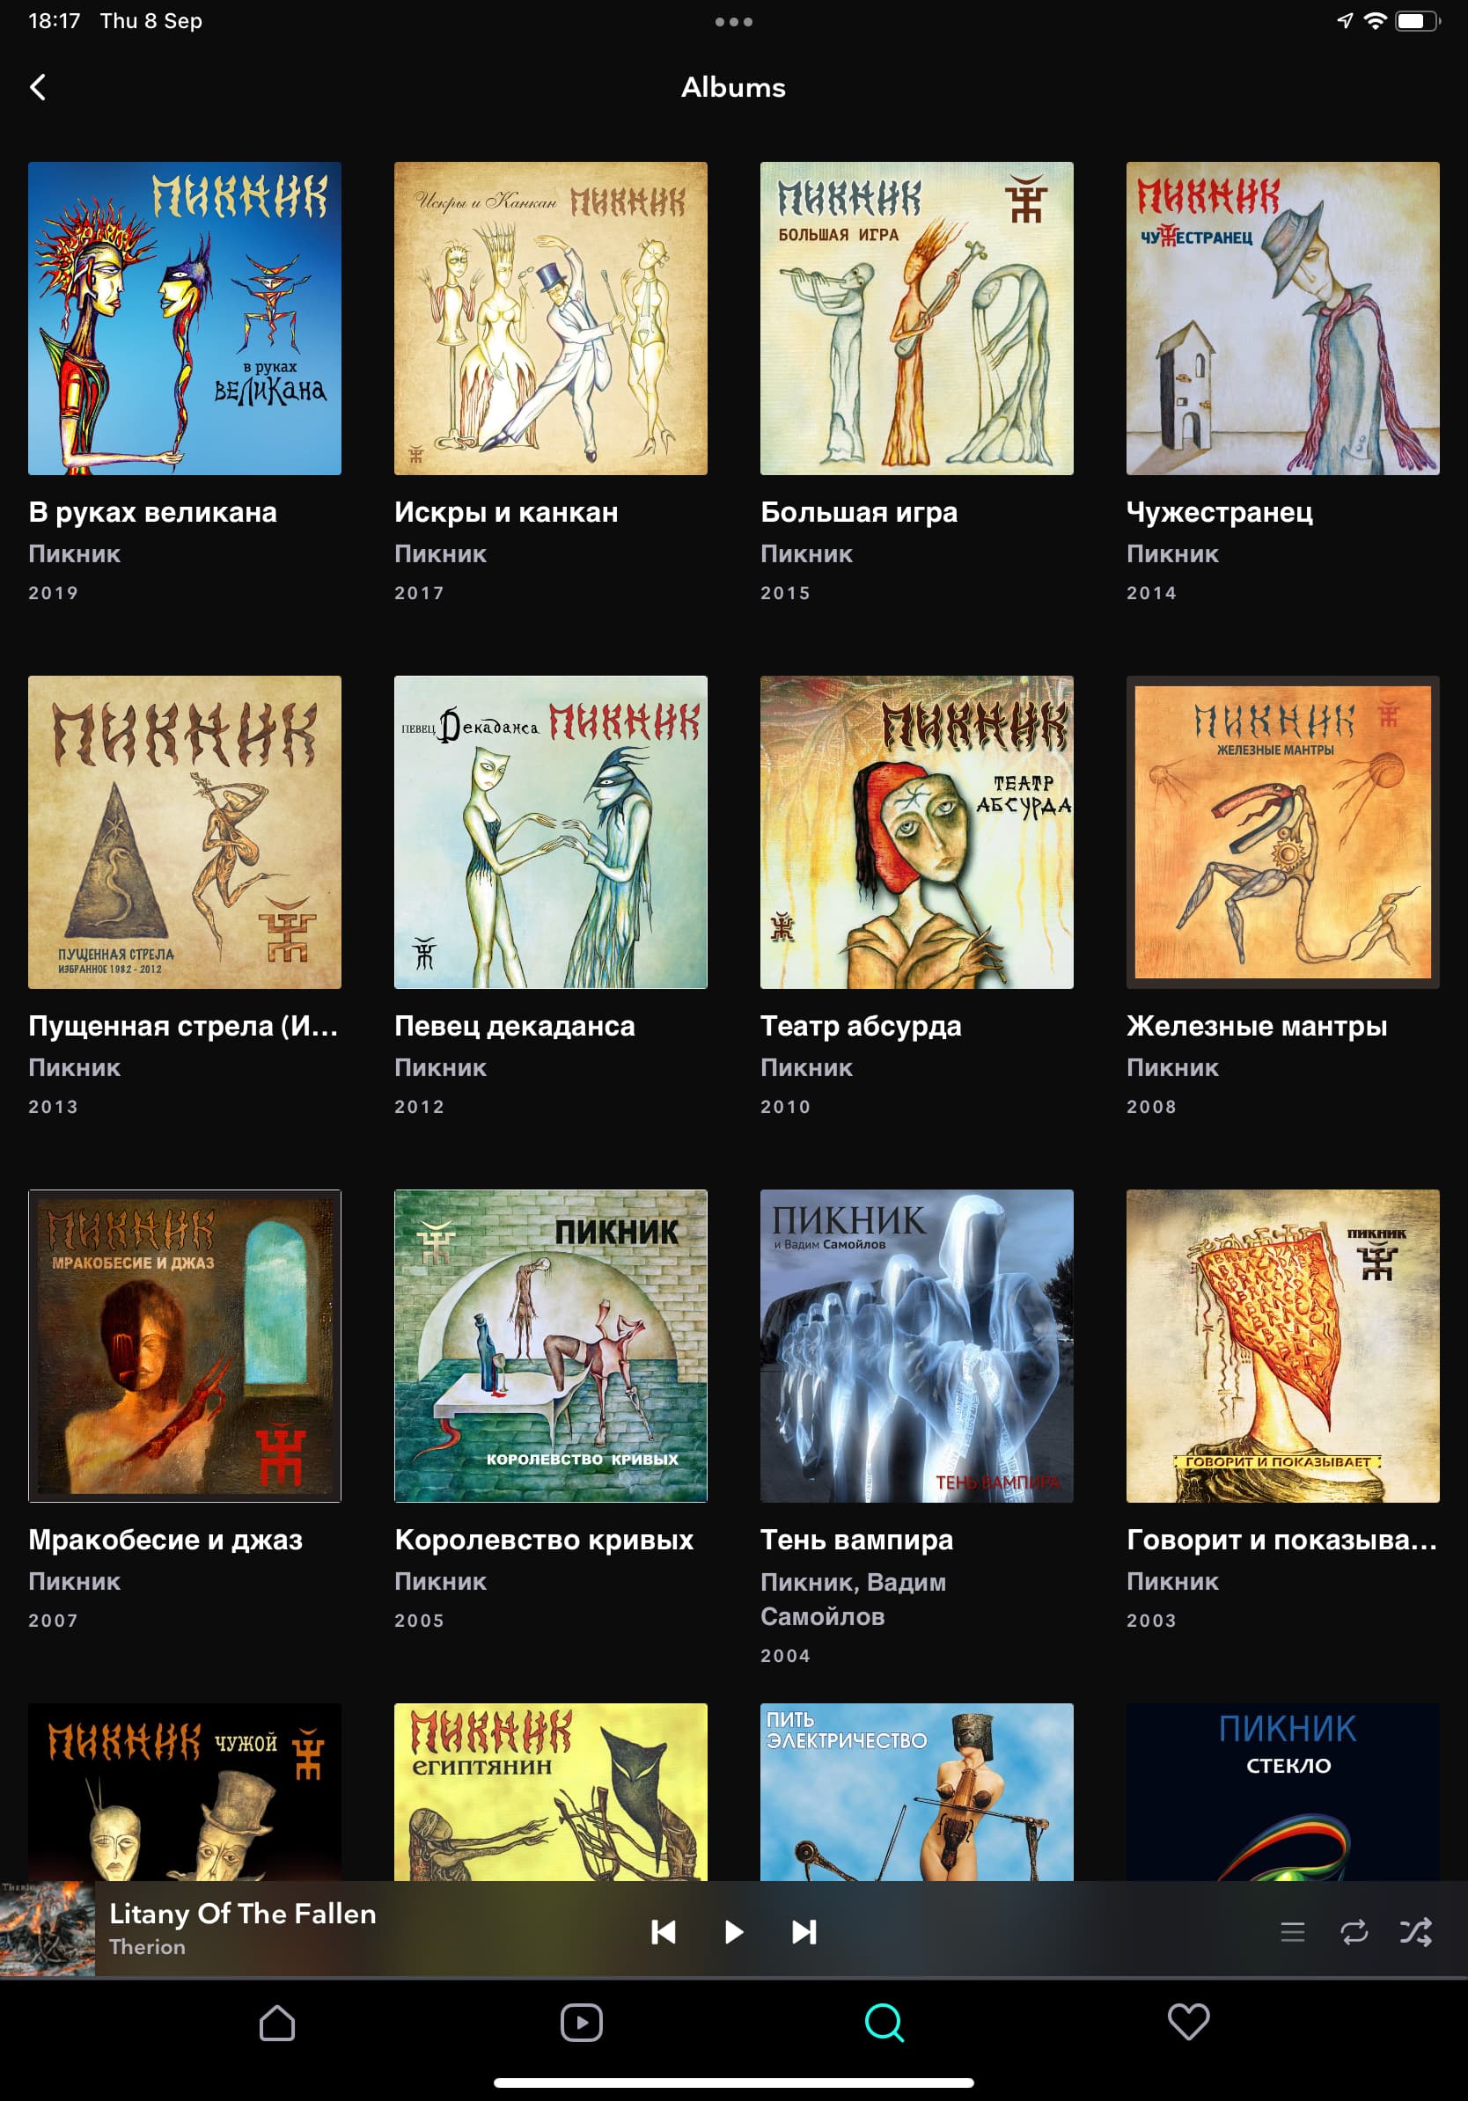Image resolution: width=1468 pixels, height=2101 pixels.
Task: Open the Королевство кривых album title
Action: [544, 1540]
